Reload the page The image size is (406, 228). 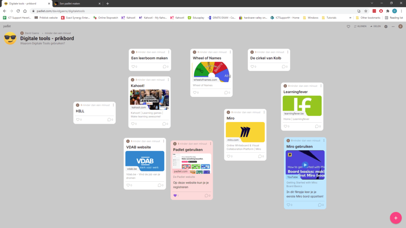point(18,11)
